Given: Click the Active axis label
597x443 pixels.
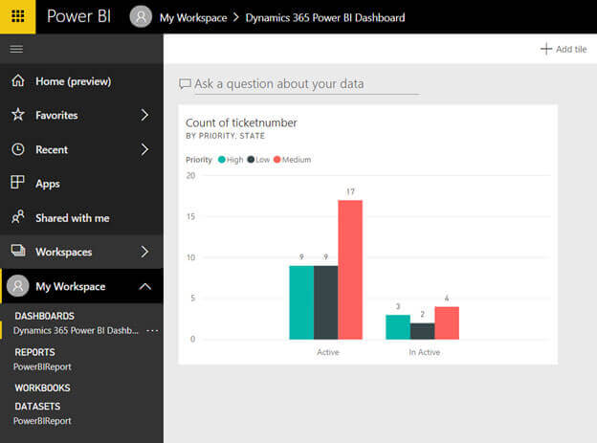Looking at the screenshot, I should [x=328, y=352].
